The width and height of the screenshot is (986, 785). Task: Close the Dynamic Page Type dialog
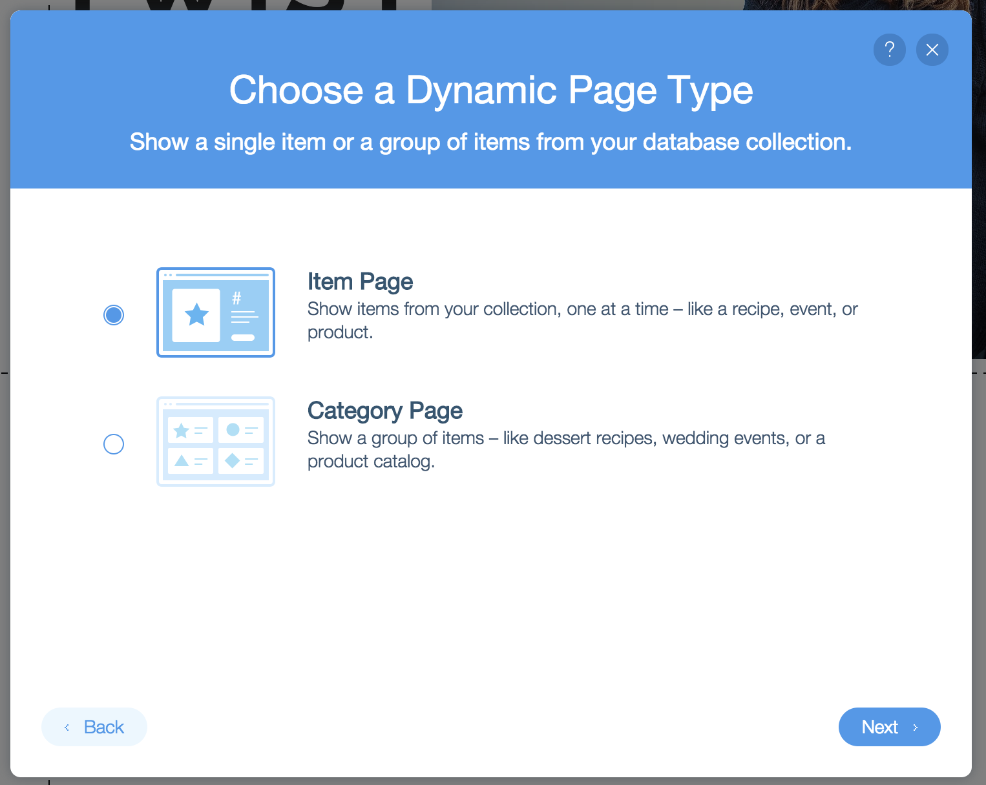pos(932,50)
